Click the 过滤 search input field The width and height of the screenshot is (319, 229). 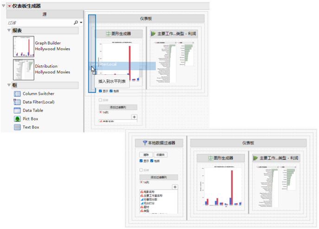pyautogui.click(x=40, y=23)
